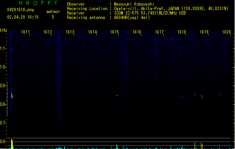Click the Receiver label
The width and height of the screenshot is (235, 149).
(76, 13)
